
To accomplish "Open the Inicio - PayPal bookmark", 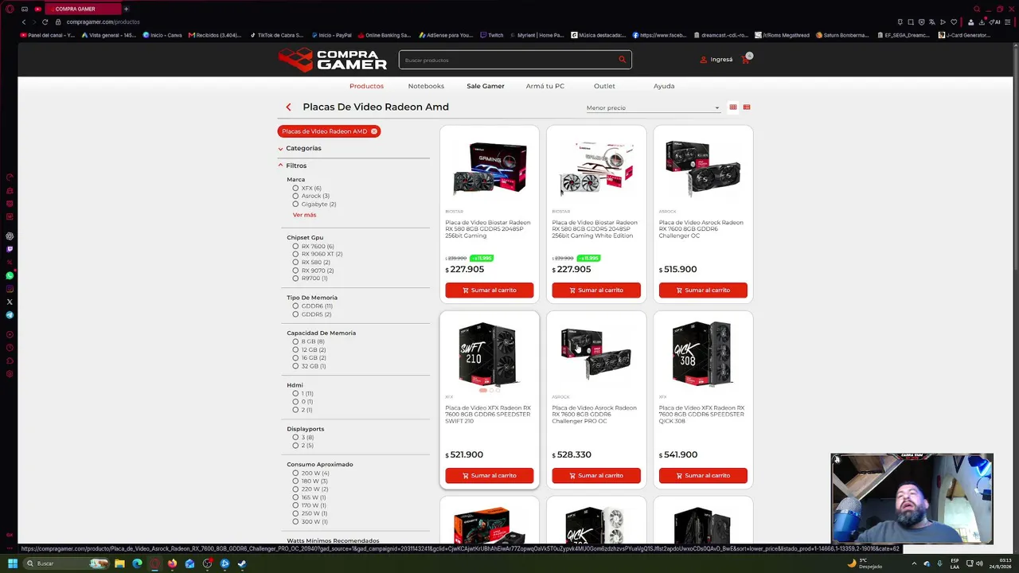I will 331,35.
